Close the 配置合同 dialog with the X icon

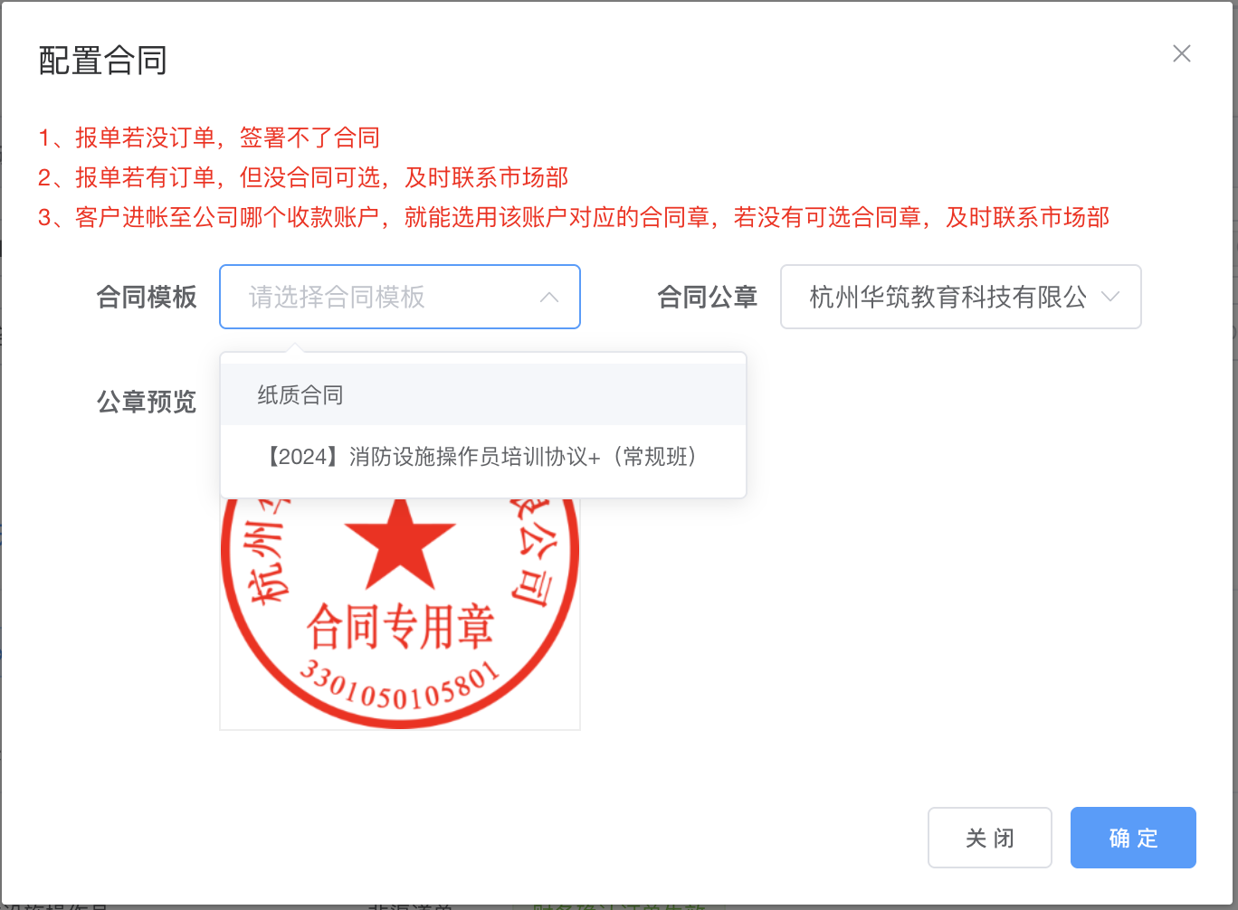point(1181,54)
